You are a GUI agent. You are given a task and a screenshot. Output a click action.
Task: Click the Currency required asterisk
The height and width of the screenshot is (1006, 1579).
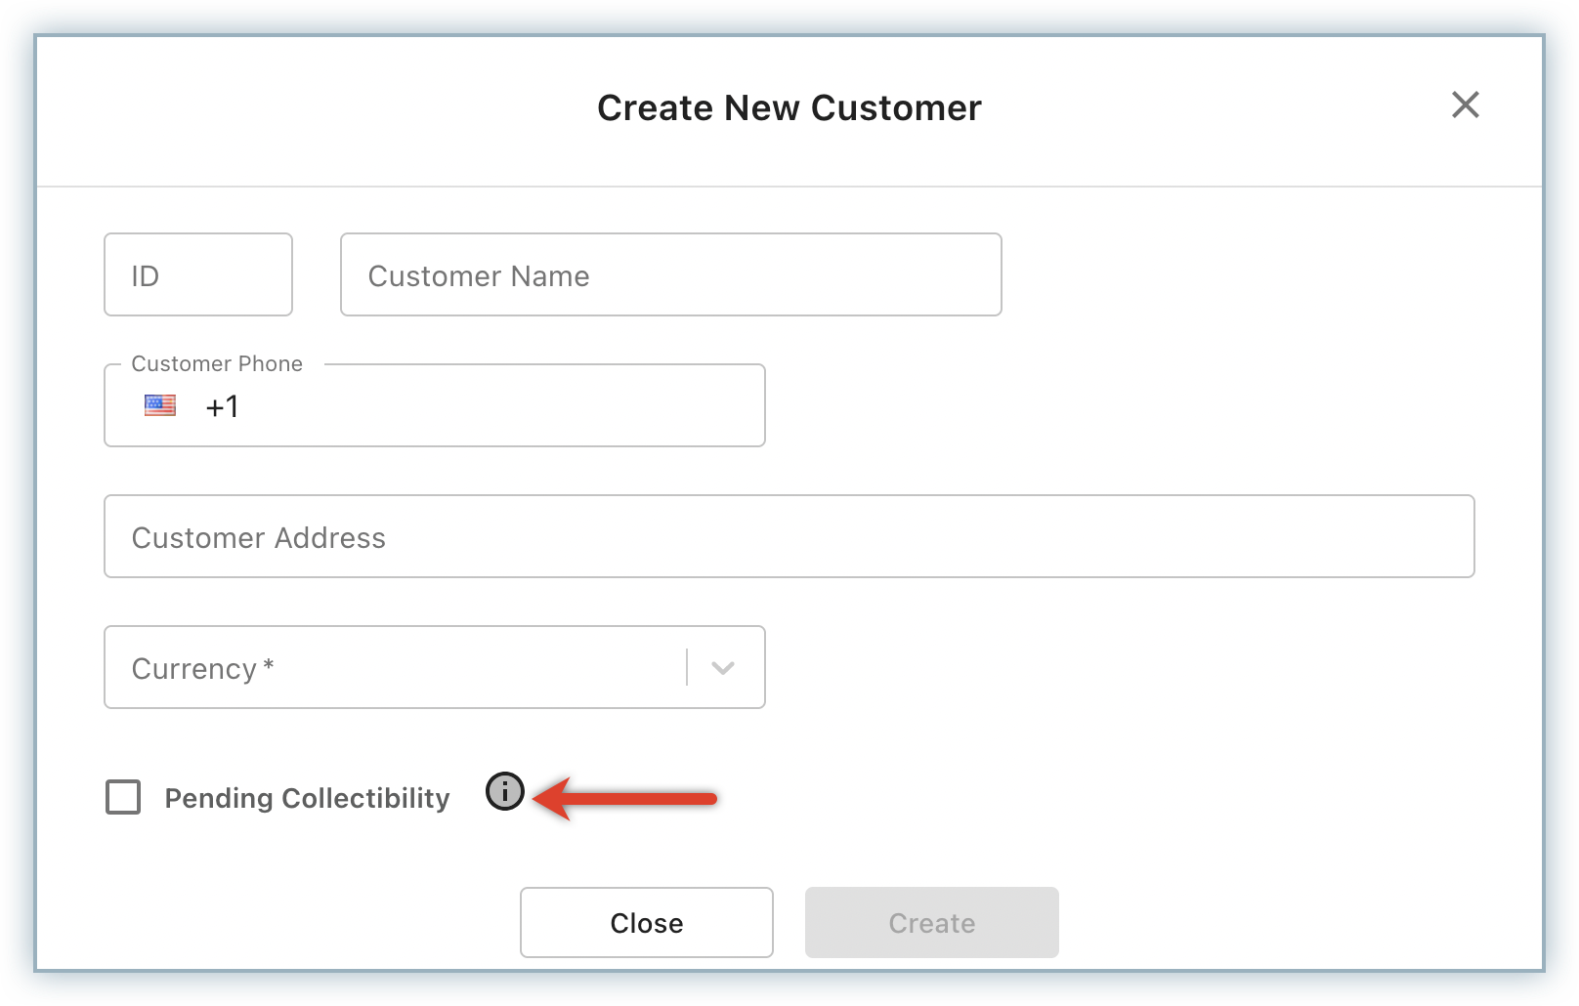tap(269, 665)
